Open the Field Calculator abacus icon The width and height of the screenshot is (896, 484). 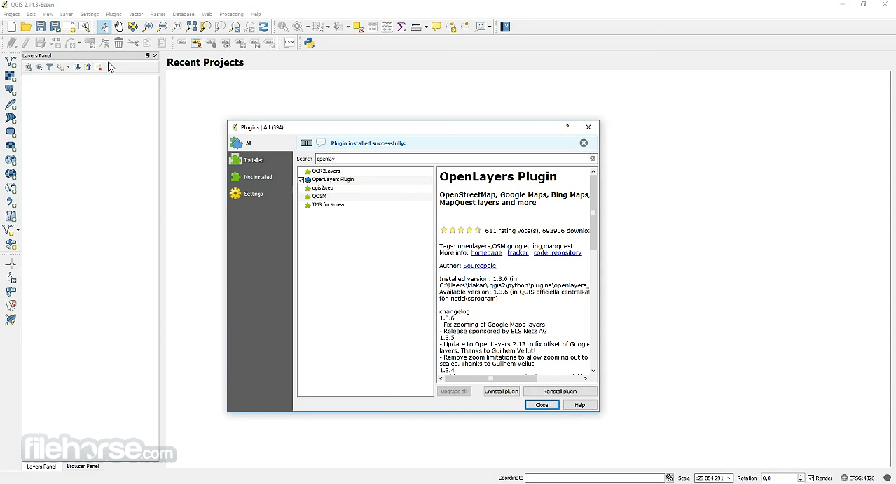tap(387, 27)
